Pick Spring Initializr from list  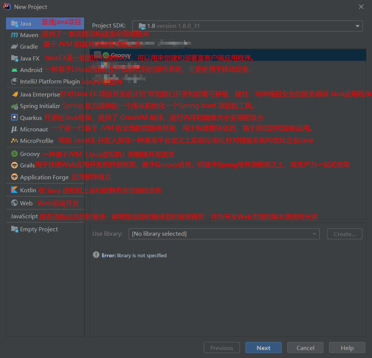point(45,106)
